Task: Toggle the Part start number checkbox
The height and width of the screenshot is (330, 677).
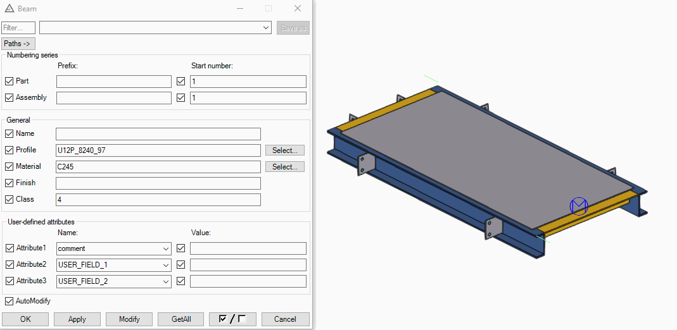Action: point(181,82)
